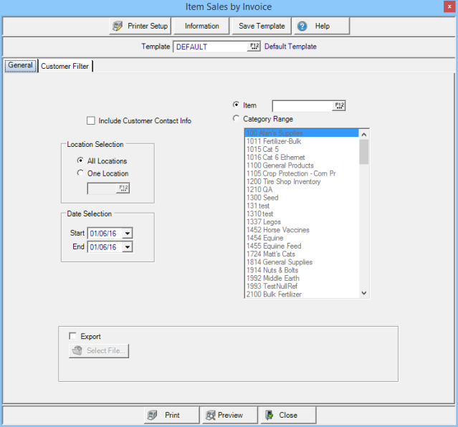The height and width of the screenshot is (427, 458).
Task: Click the Printer Setup icon button
Action: coord(118,27)
